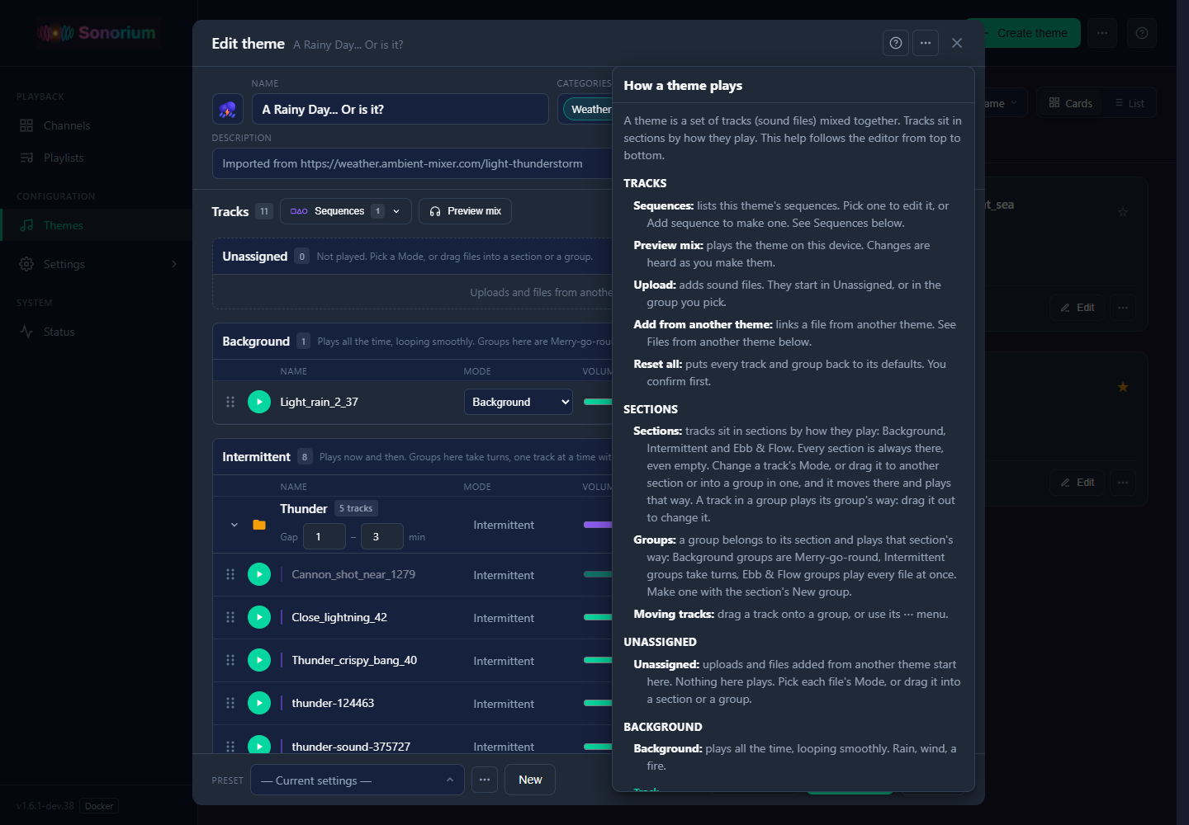Click the Preview mix button
This screenshot has height=825, width=1189.
coord(466,211)
